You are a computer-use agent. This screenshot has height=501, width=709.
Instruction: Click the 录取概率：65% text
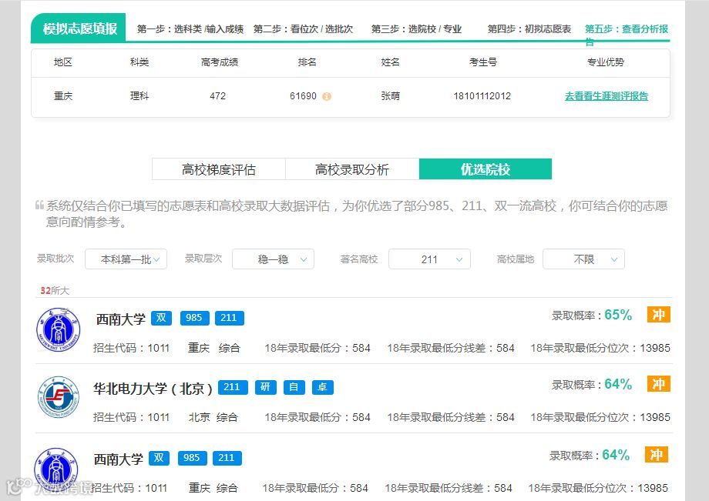pyautogui.click(x=591, y=315)
